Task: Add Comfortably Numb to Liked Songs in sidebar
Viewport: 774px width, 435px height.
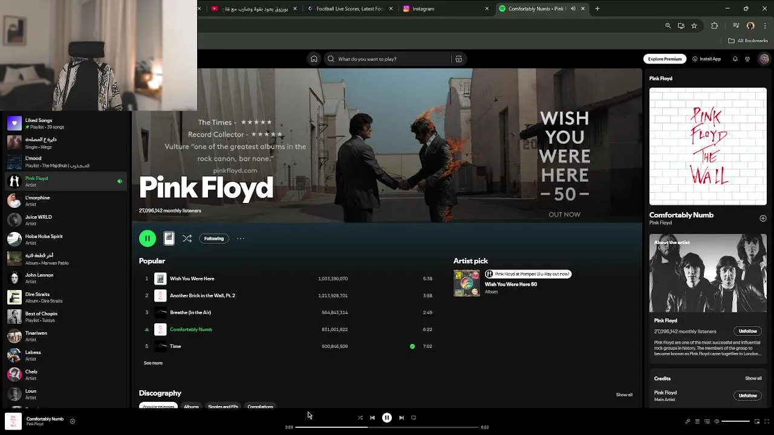Action: coord(763,218)
